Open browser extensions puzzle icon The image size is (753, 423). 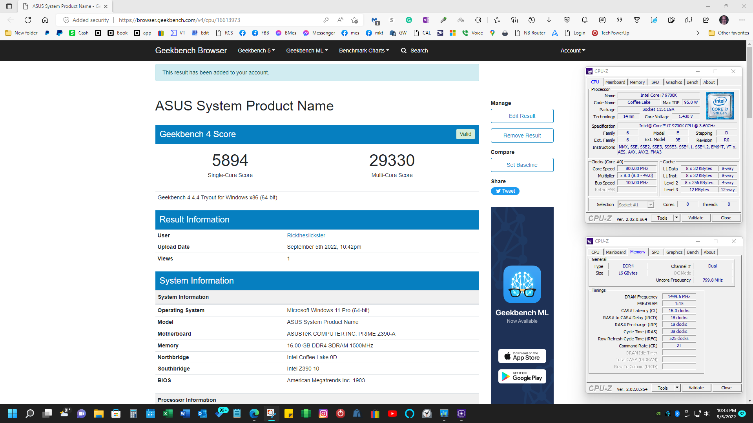click(478, 20)
